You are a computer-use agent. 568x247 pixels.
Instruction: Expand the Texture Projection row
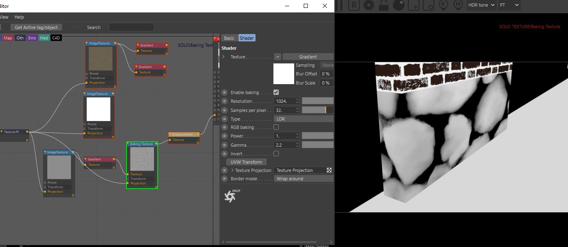click(x=232, y=170)
